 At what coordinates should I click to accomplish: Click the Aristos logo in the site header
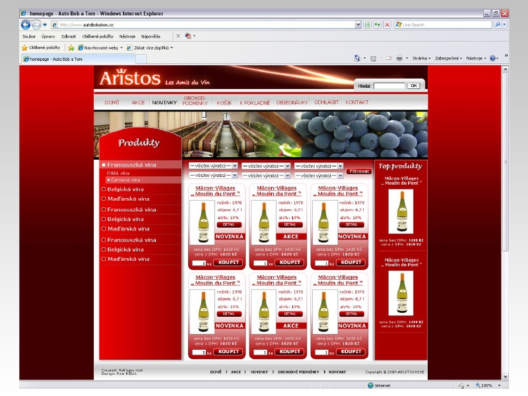click(130, 77)
